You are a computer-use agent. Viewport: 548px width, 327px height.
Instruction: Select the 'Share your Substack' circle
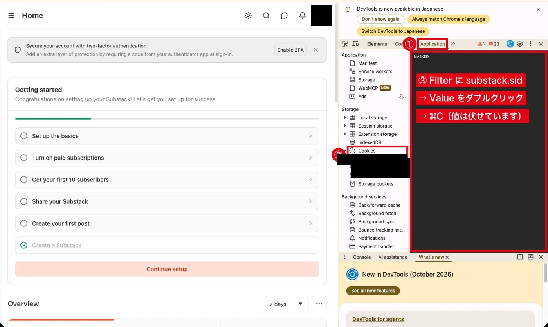click(x=24, y=201)
